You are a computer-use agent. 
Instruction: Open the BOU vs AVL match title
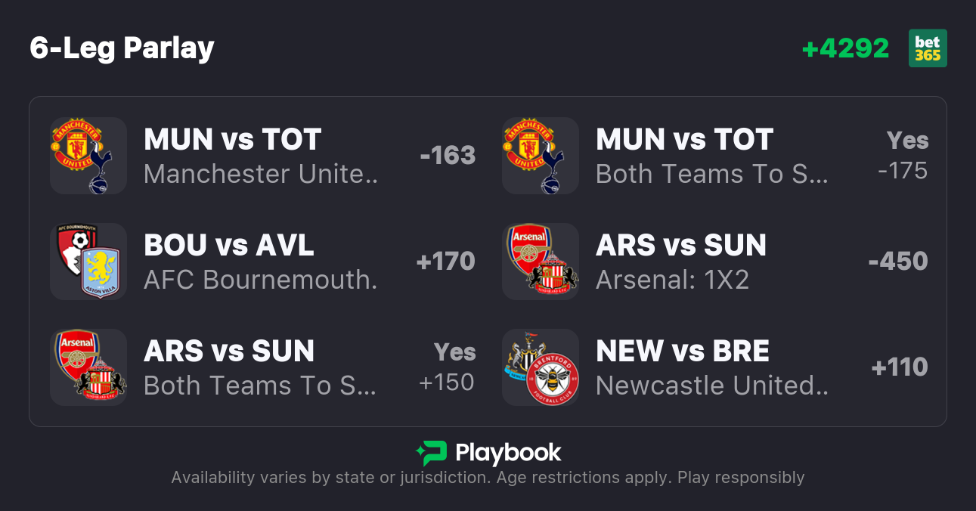point(228,245)
